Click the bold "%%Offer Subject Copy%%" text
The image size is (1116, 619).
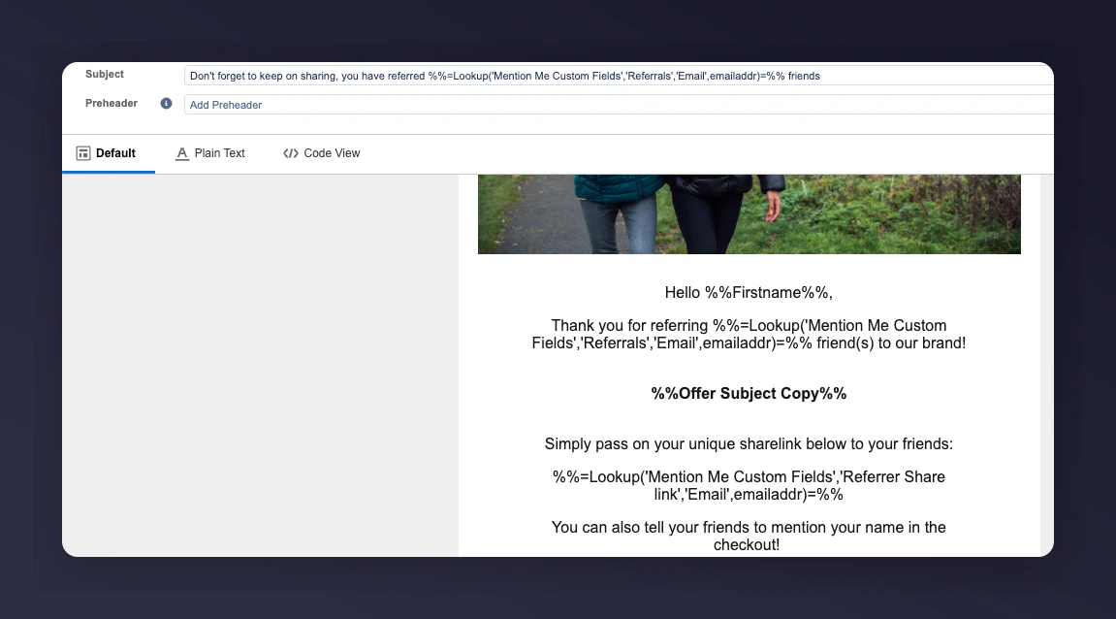coord(749,394)
